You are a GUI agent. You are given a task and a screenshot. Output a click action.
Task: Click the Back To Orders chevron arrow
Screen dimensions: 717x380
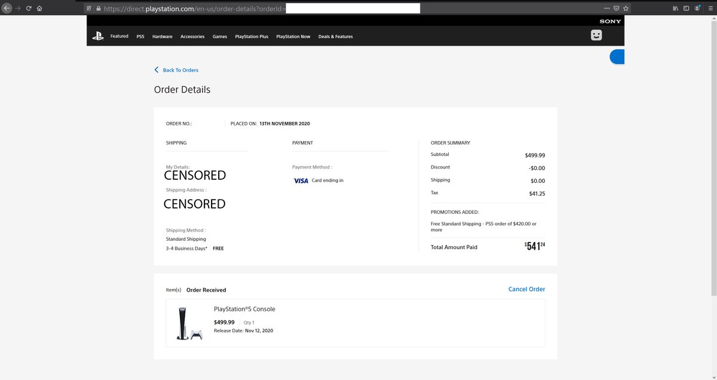[x=157, y=70]
